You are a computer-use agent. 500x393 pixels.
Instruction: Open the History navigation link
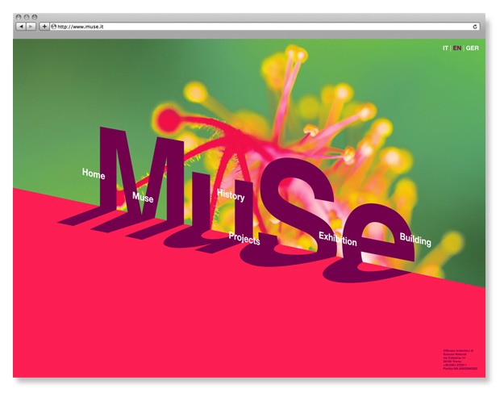coord(231,194)
